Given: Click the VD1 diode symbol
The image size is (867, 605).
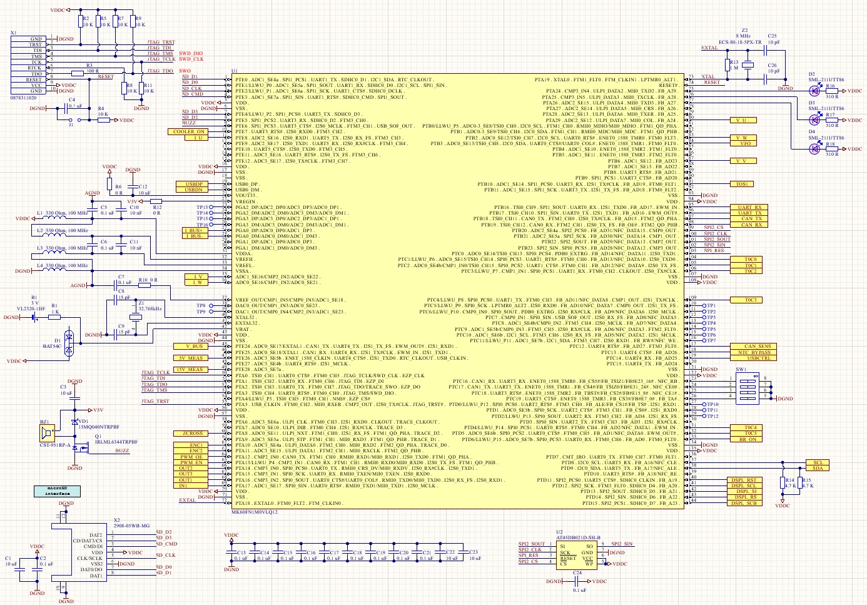Looking at the screenshot, I should (x=75, y=422).
